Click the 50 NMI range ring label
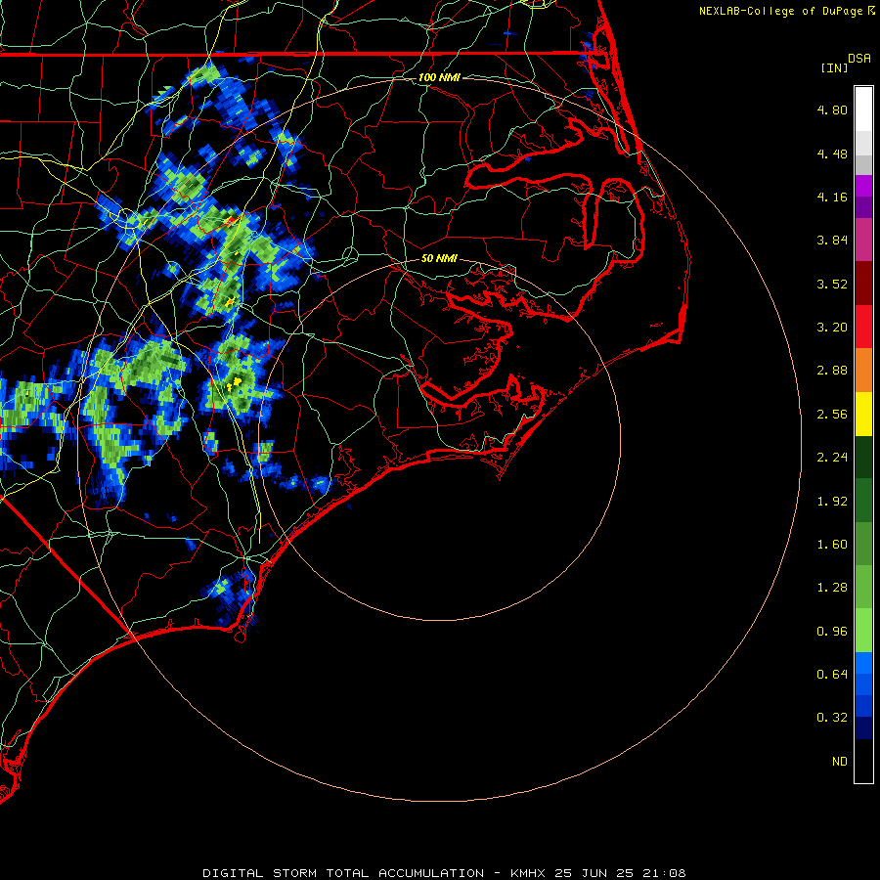 [439, 259]
